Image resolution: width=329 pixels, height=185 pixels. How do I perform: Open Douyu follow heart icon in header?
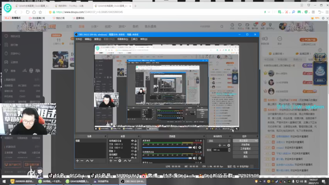coord(240,26)
